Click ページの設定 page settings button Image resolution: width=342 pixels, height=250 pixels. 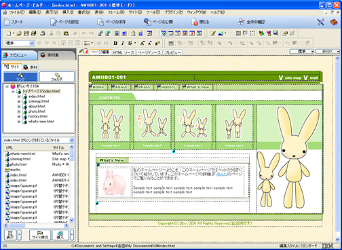[64, 22]
